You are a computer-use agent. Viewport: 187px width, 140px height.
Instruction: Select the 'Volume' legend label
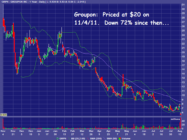pos(126,139)
